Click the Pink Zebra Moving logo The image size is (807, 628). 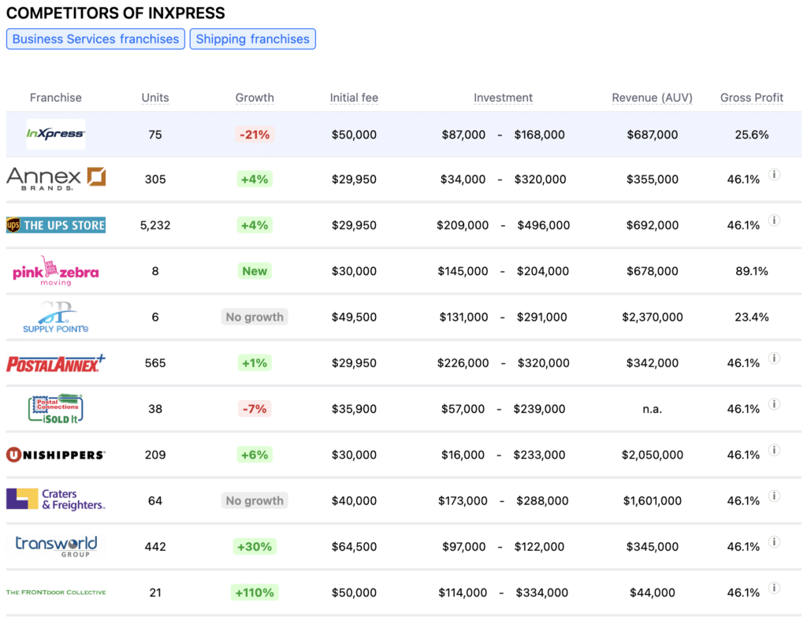[x=56, y=271]
